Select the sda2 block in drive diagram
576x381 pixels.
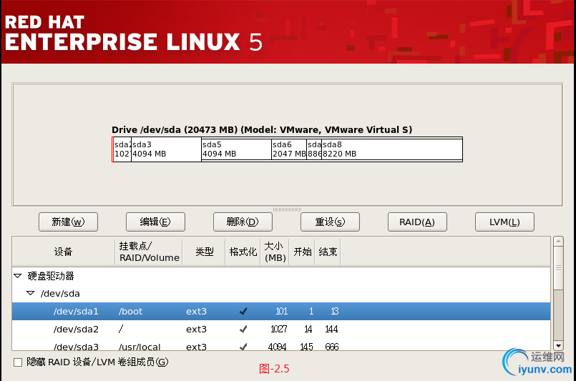pyautogui.click(x=122, y=149)
